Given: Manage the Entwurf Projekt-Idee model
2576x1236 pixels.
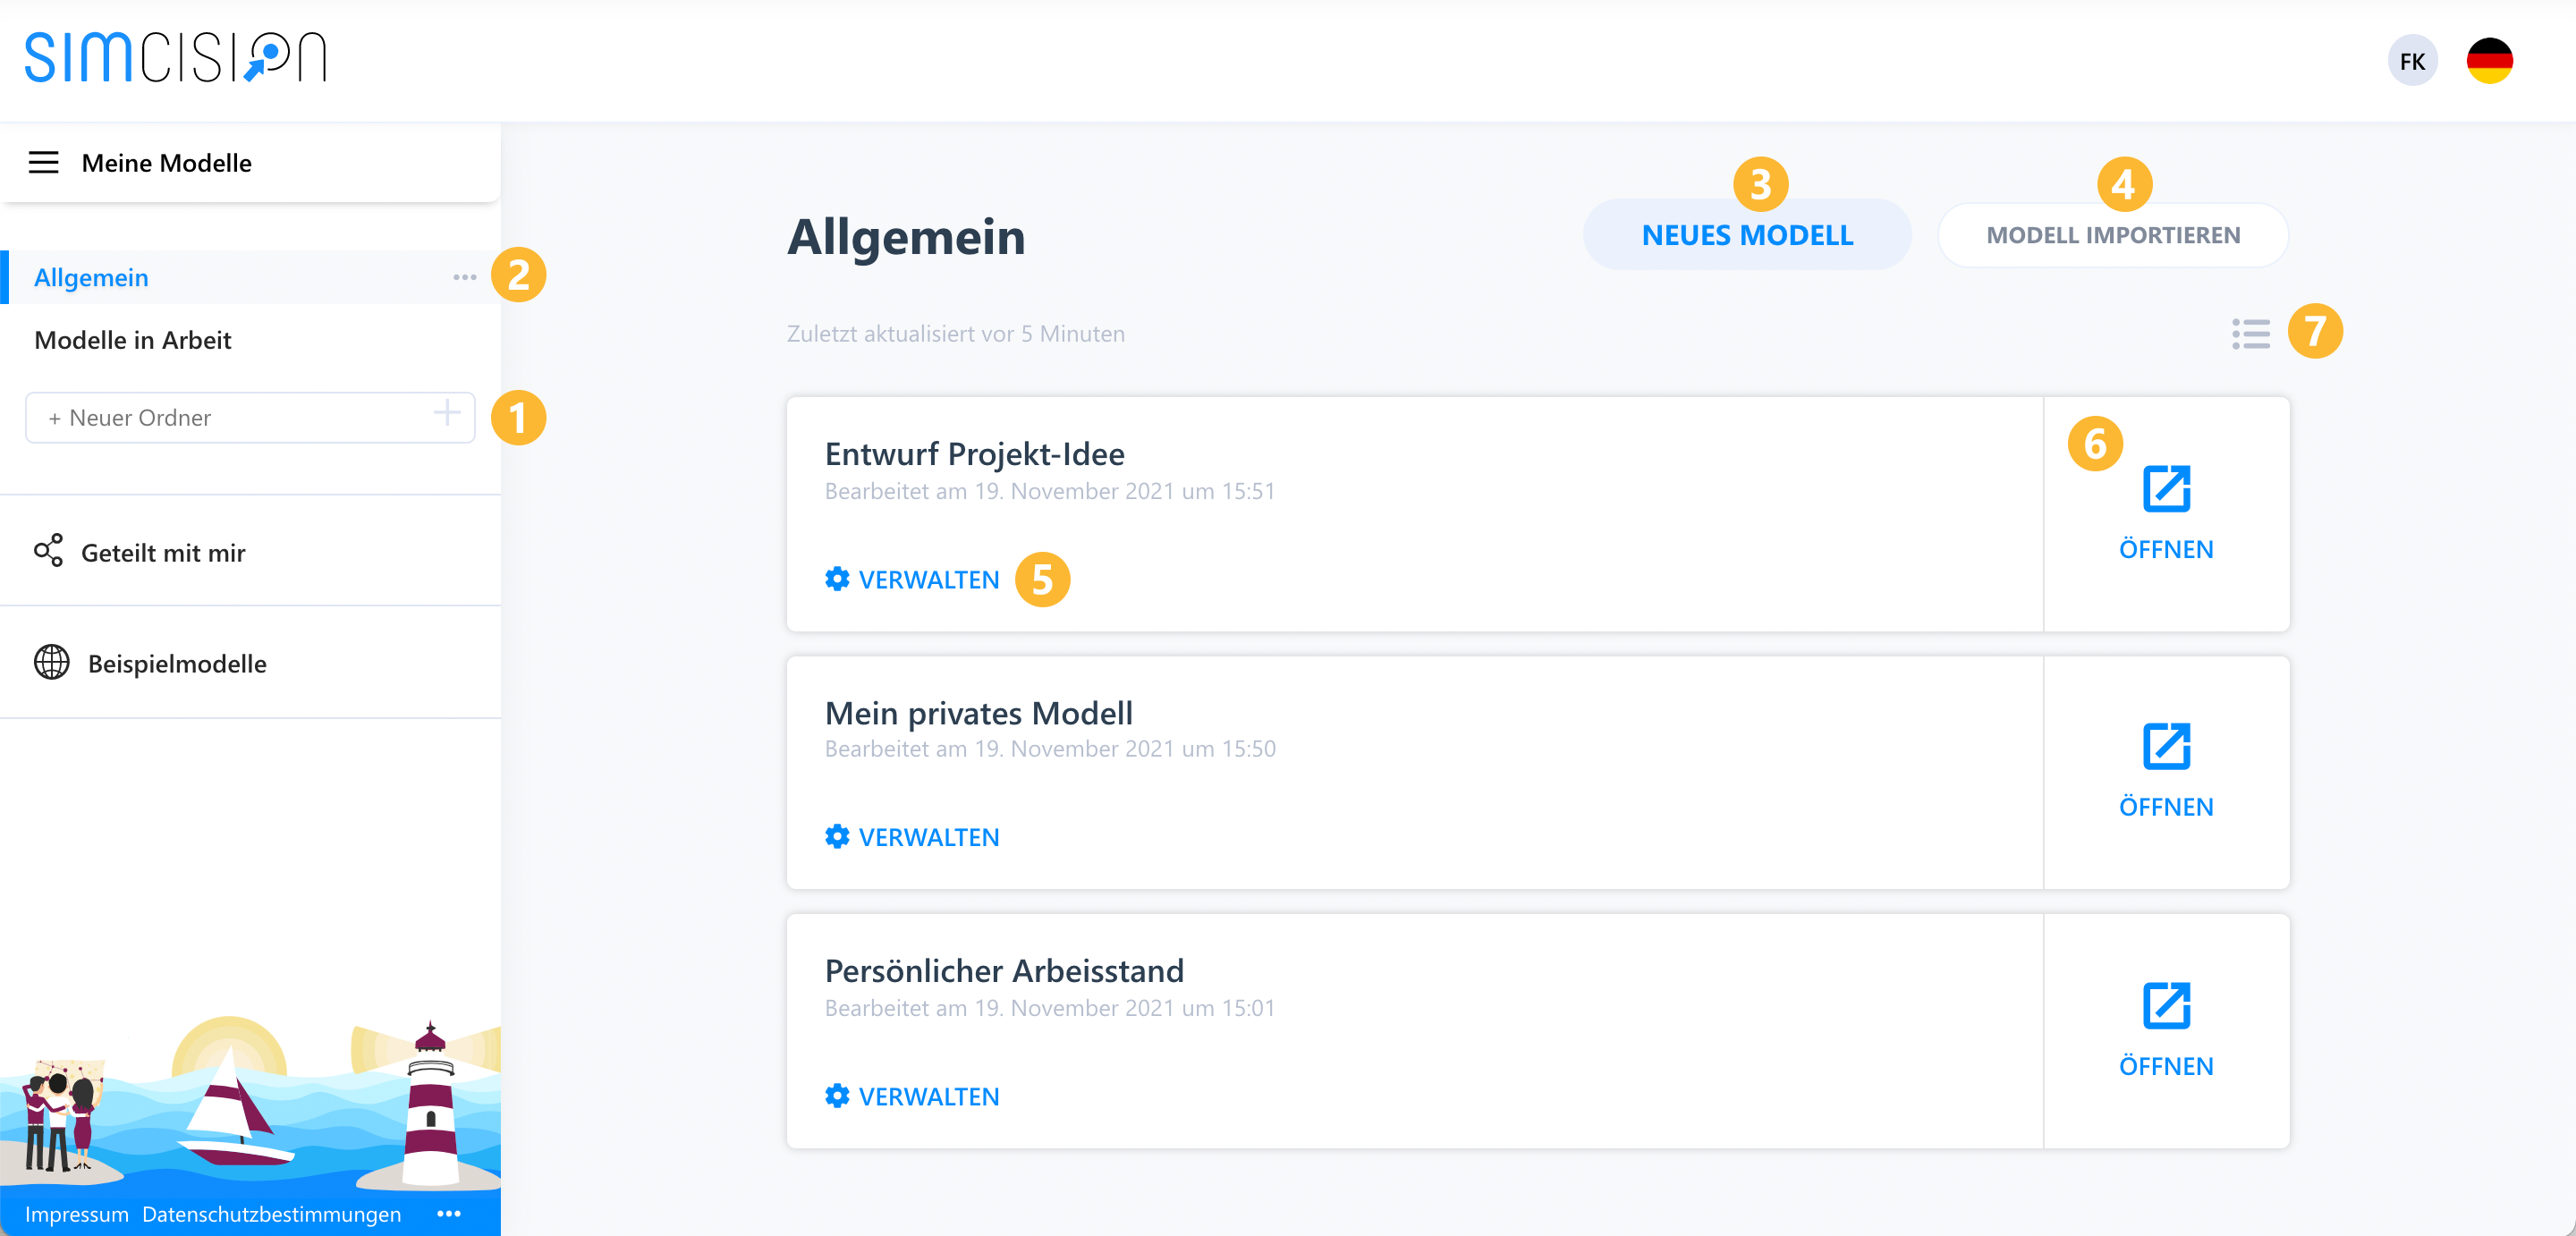Looking at the screenshot, I should (912, 579).
